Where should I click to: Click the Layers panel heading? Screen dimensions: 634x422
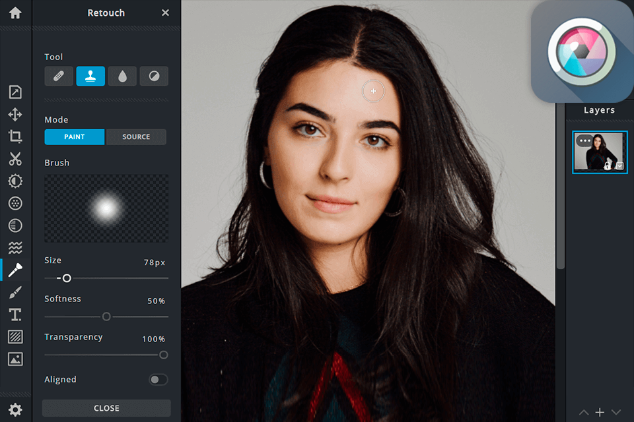(x=599, y=110)
